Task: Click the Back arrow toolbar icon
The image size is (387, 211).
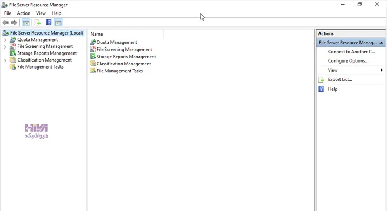Action: coord(5,23)
